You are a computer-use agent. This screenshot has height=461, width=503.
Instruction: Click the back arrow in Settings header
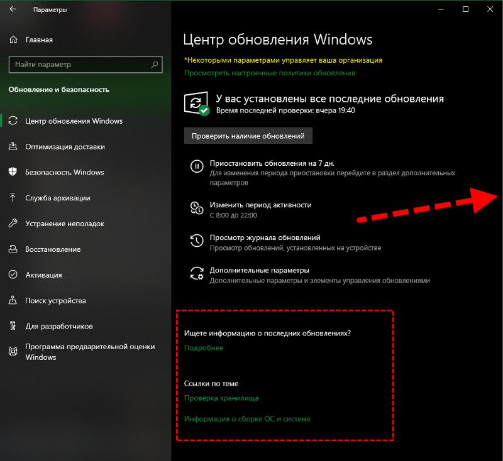coord(13,9)
